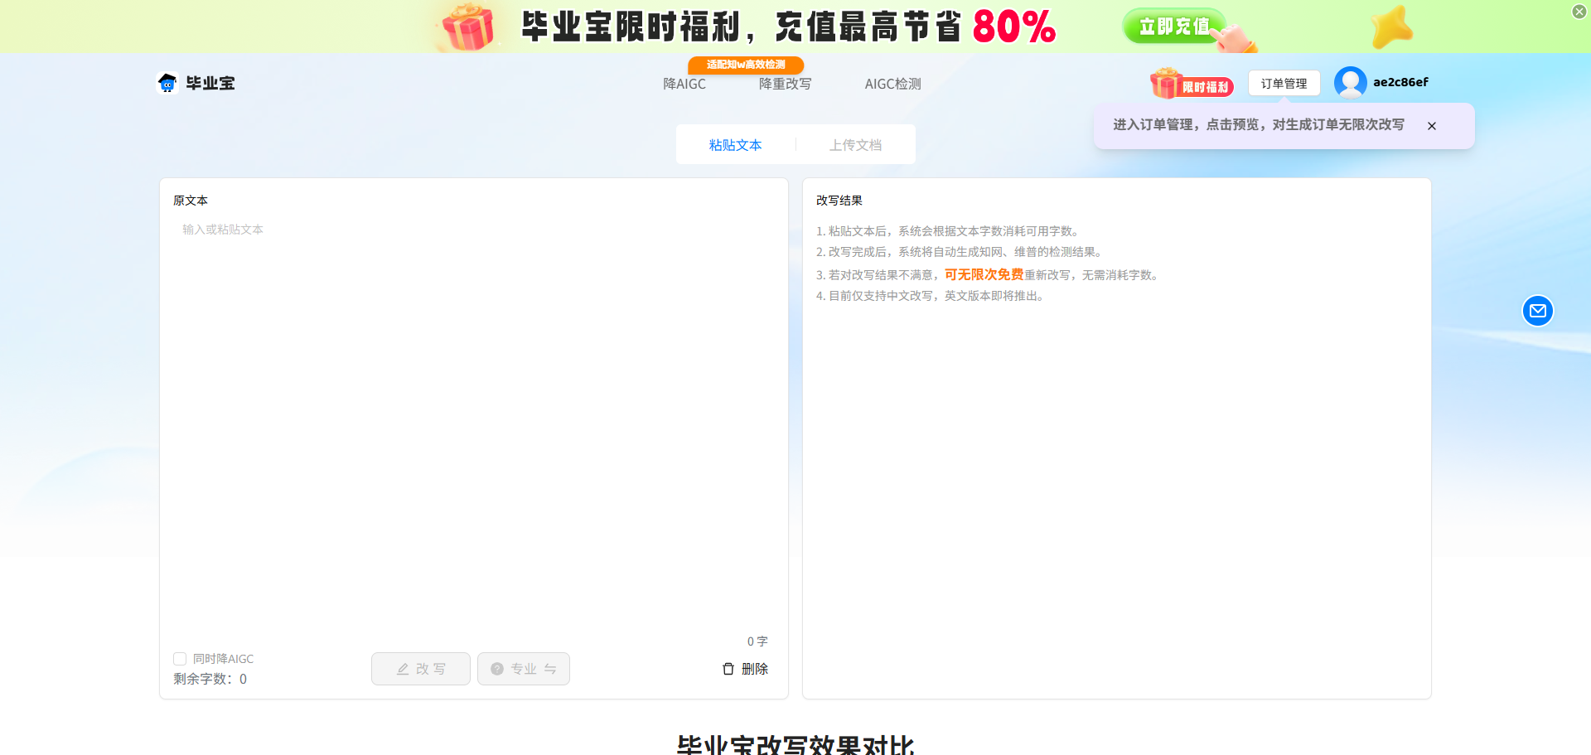Click the yellow star in banner

[1392, 27]
